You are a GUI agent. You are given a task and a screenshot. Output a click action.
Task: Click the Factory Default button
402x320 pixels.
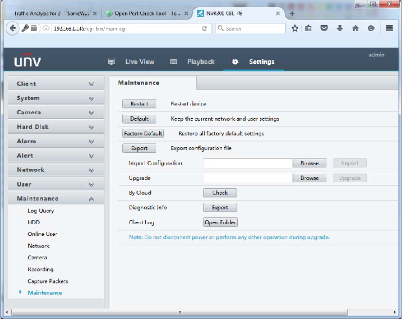(x=143, y=134)
